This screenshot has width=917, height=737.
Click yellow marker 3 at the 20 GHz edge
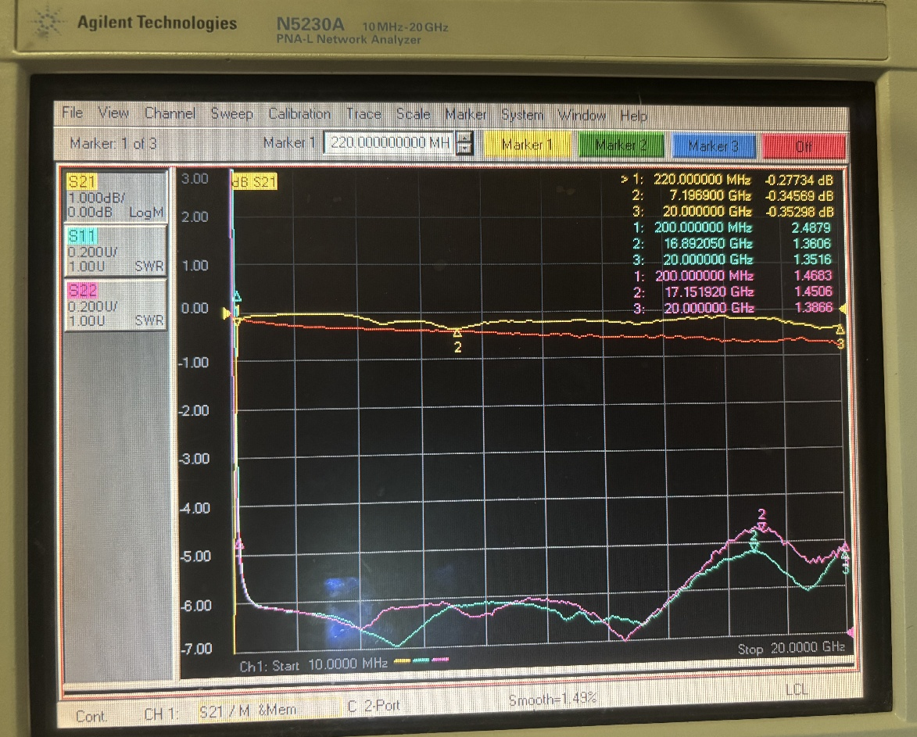[840, 330]
